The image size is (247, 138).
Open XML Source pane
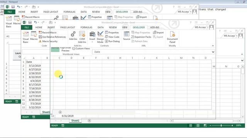click(x=127, y=36)
